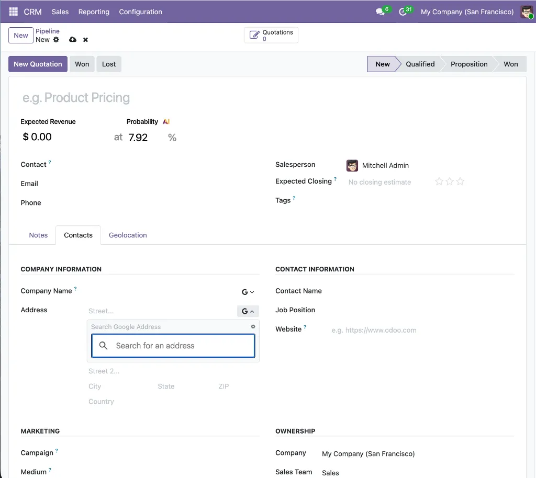The image size is (536, 478).
Task: Click the Street address field
Action: click(162, 311)
